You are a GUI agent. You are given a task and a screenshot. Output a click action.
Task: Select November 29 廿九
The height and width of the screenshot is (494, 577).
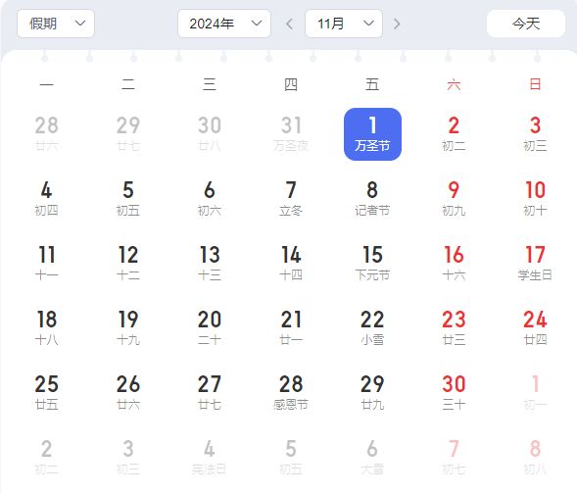point(372,393)
